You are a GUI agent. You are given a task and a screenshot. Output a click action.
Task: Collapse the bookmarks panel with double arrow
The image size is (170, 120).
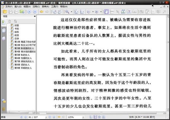pyautogui.click(x=35, y=16)
